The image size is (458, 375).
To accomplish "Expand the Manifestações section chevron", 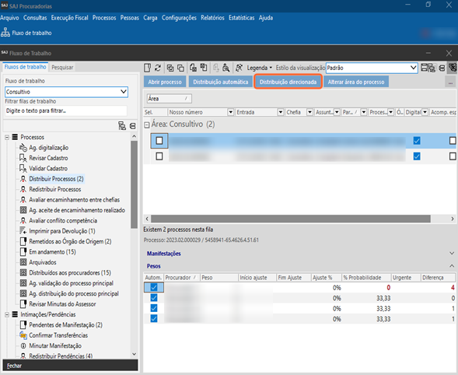I will click(x=452, y=253).
